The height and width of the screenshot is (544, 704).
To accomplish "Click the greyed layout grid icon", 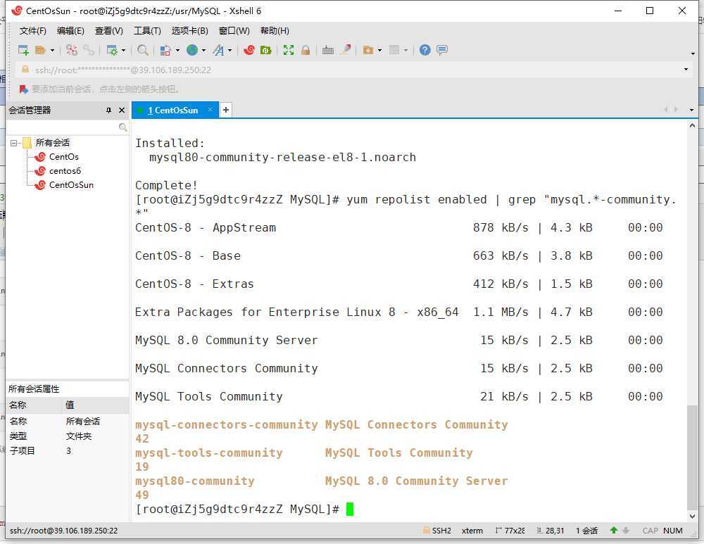I will pyautogui.click(x=394, y=50).
